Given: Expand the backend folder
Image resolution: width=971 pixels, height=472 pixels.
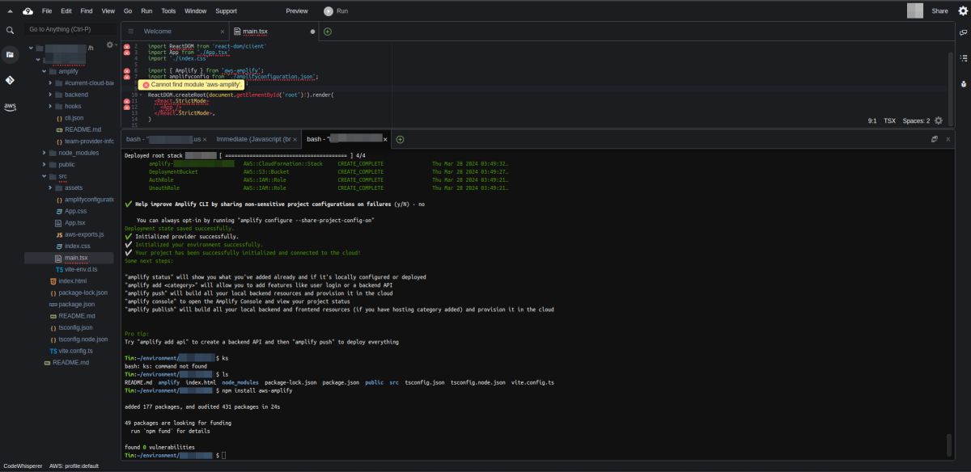Looking at the screenshot, I should pos(50,95).
